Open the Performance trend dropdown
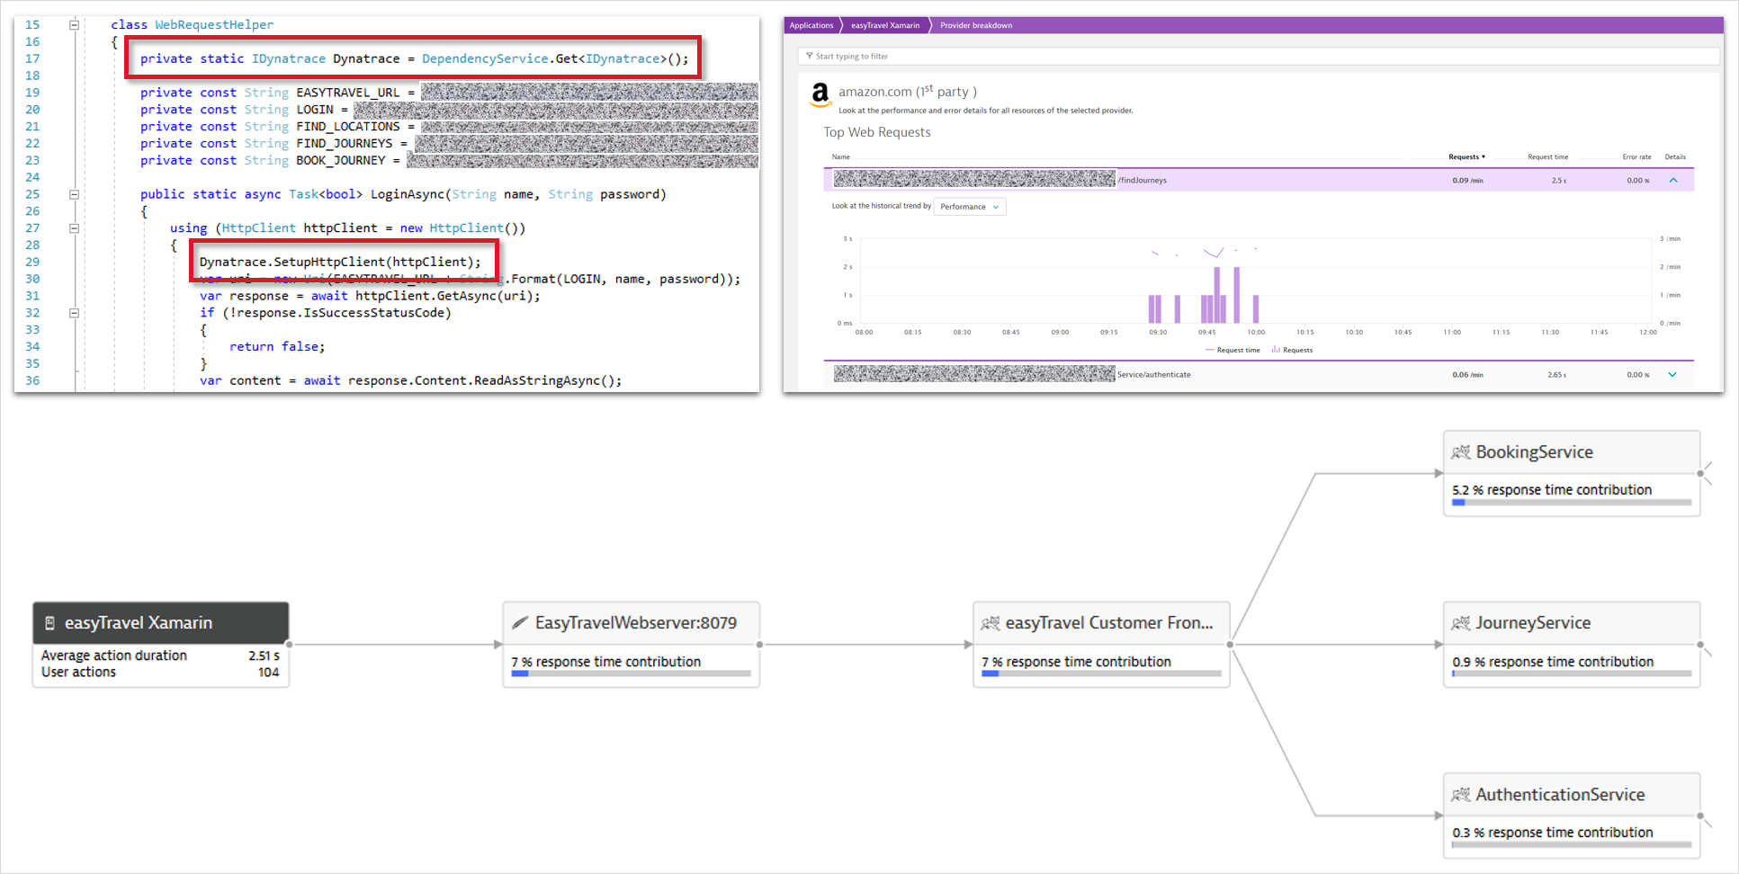The width and height of the screenshot is (1739, 874). pyautogui.click(x=970, y=207)
